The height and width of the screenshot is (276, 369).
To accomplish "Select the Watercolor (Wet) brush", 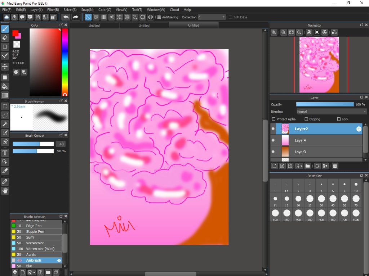I will [x=36, y=249].
